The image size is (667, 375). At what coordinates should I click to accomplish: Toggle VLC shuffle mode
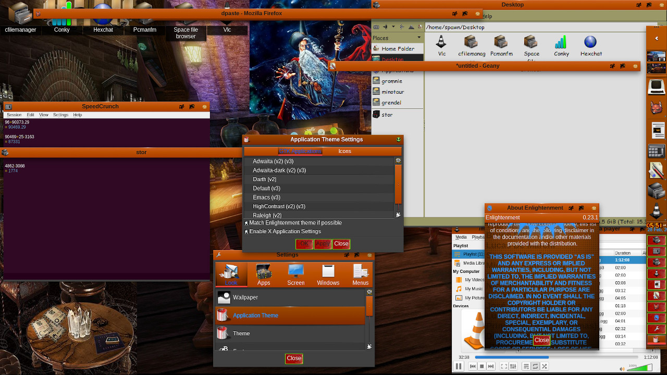click(545, 367)
